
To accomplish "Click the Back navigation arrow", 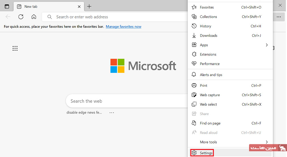I will (x=8, y=17).
